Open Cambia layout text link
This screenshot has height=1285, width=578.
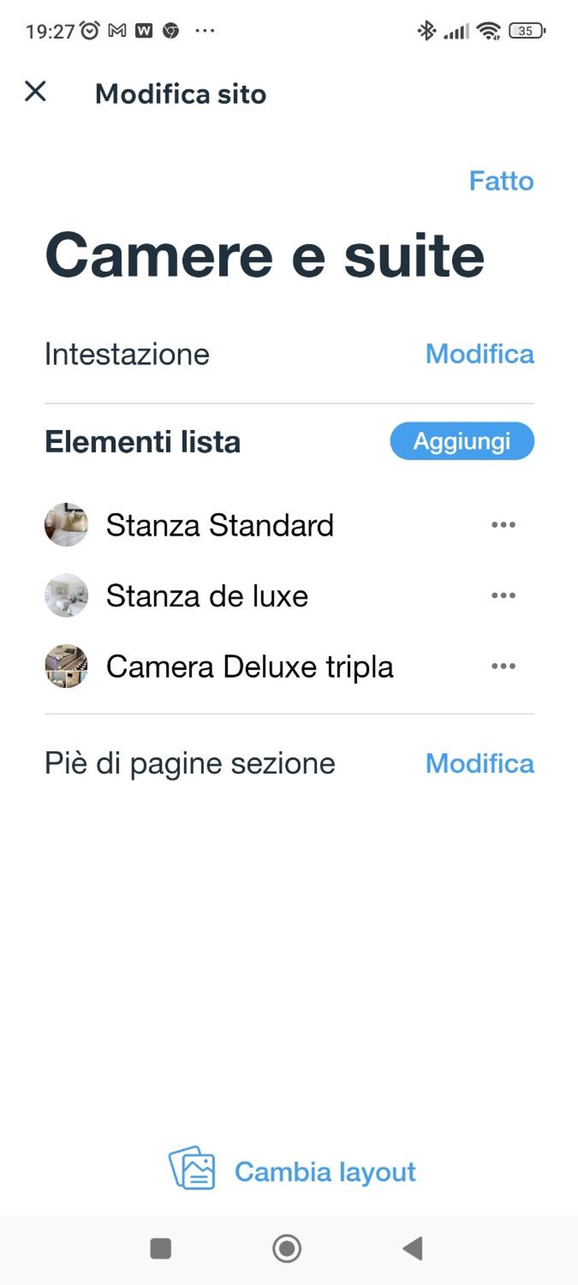pos(325,1172)
